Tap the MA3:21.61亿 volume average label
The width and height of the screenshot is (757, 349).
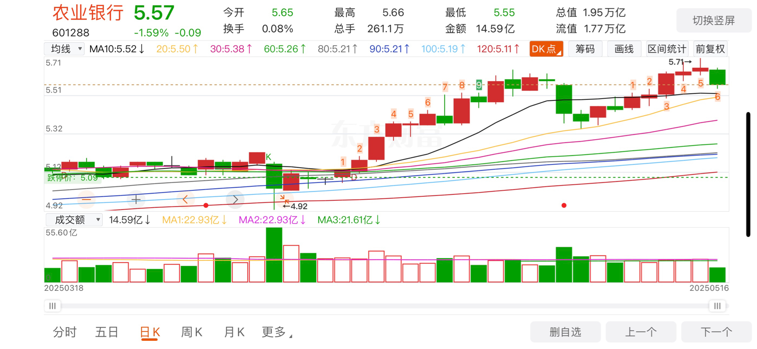point(349,220)
